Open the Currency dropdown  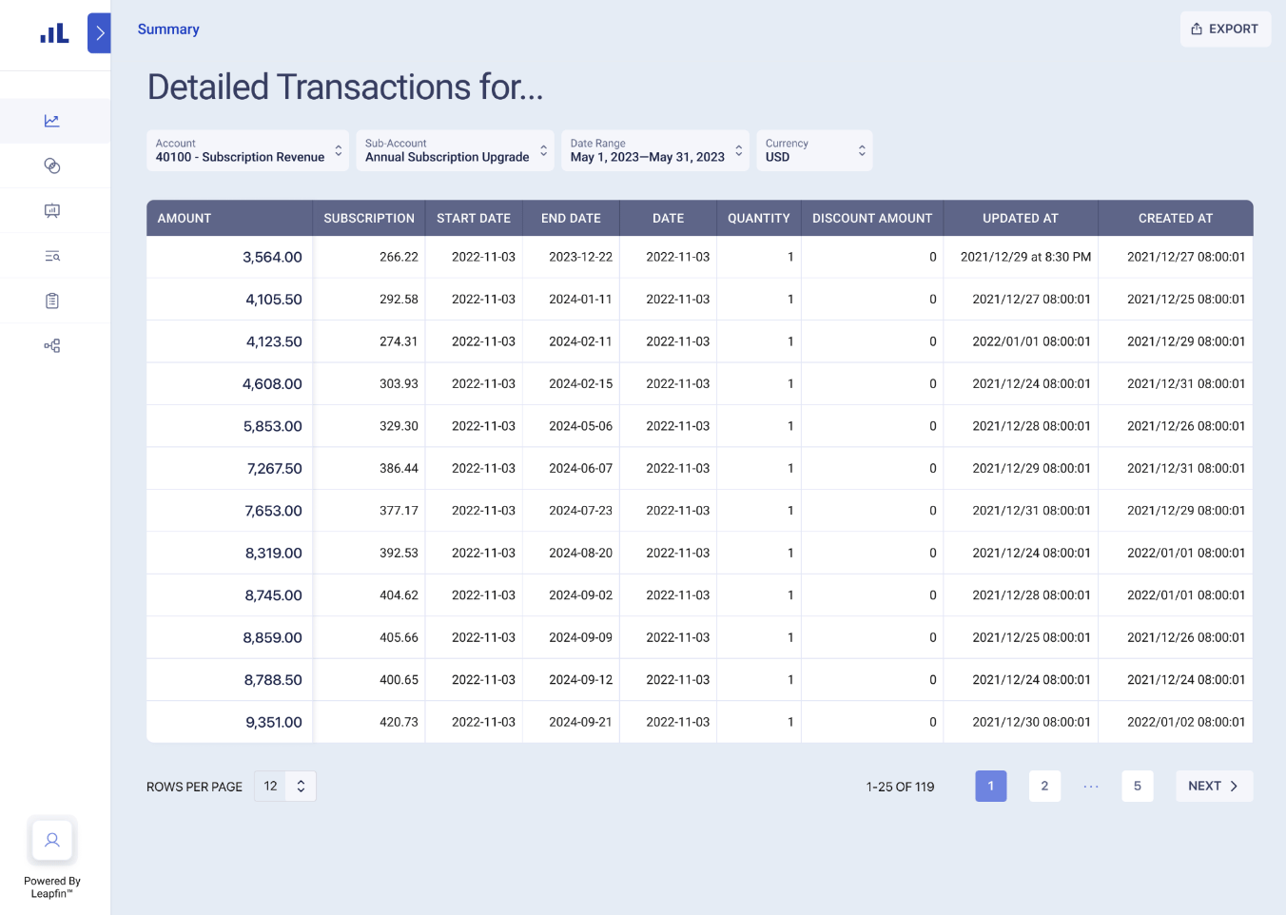tap(814, 150)
